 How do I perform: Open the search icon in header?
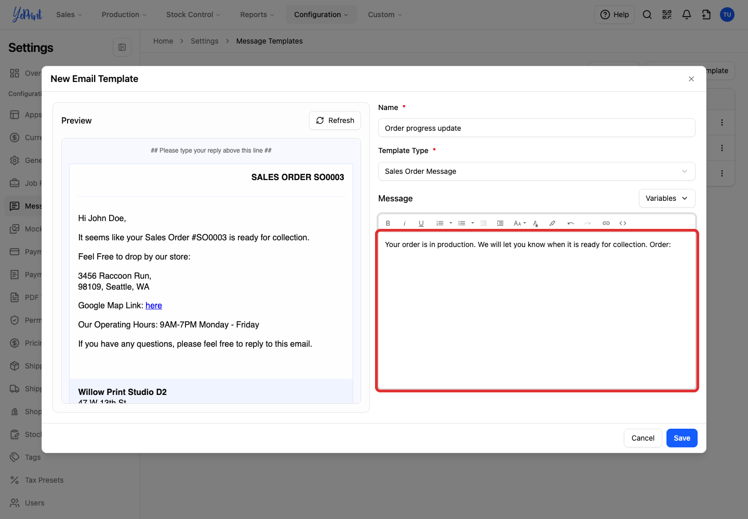[647, 15]
